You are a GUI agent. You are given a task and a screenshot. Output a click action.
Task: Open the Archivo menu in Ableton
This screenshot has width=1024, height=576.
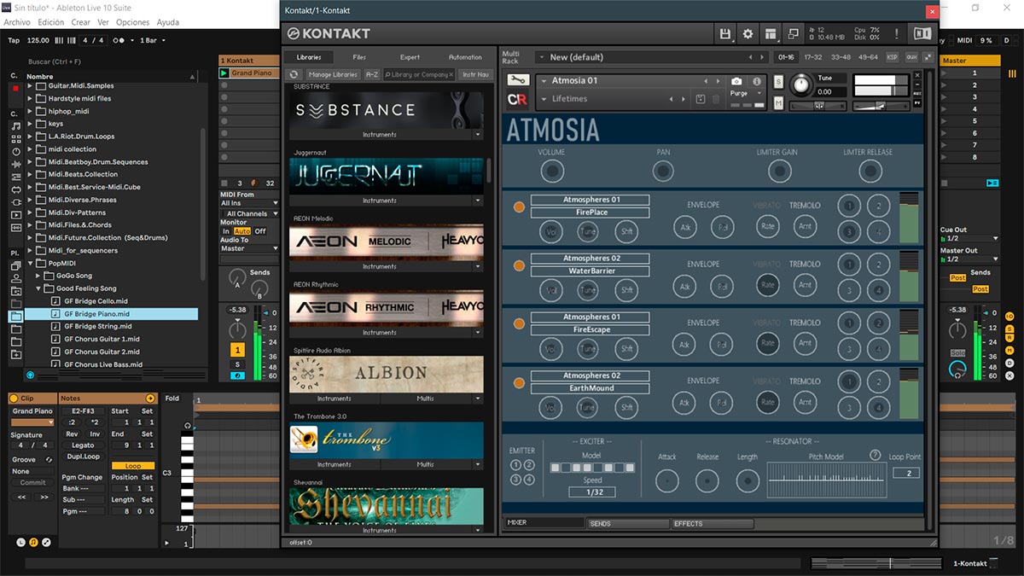pyautogui.click(x=17, y=22)
